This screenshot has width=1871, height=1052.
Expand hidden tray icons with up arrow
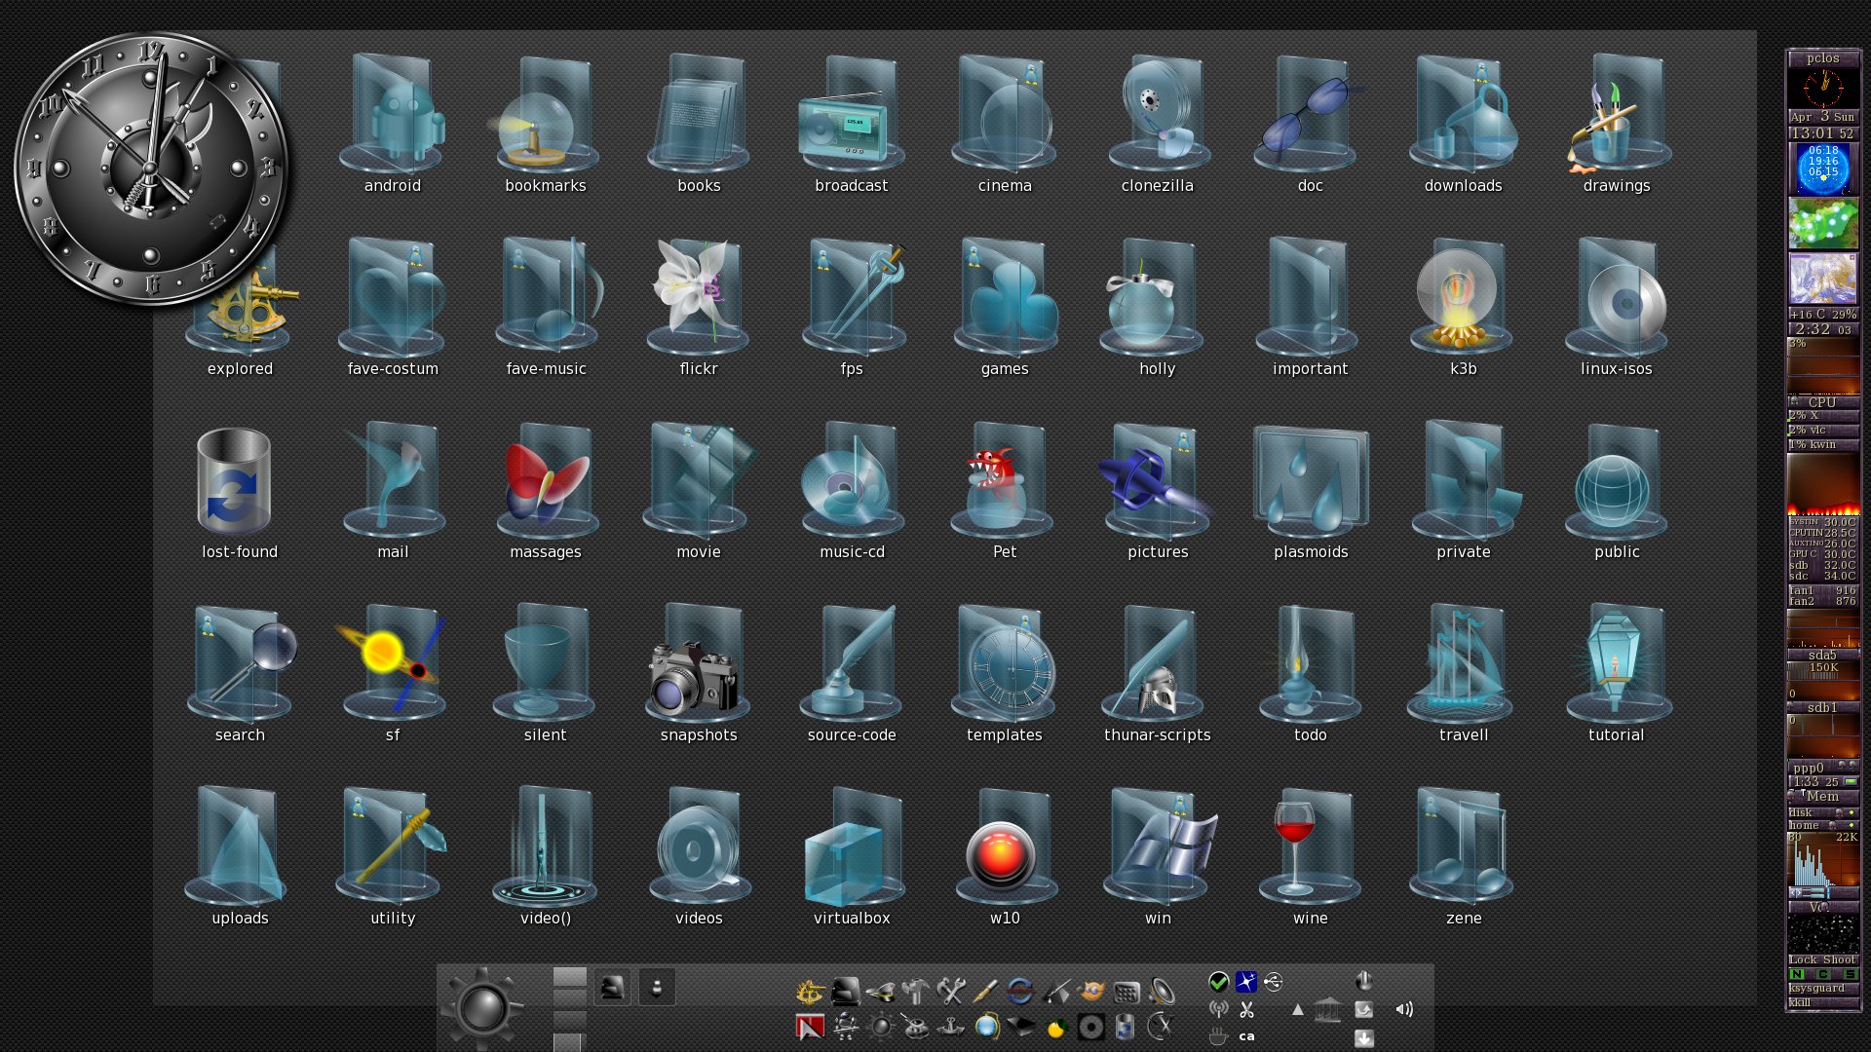[x=1297, y=1010]
